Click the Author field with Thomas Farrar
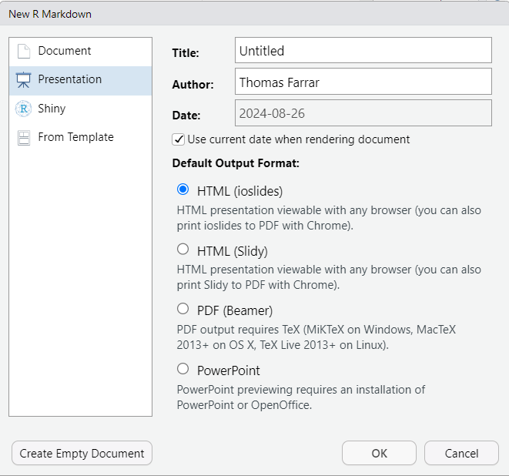This screenshot has width=509, height=476. click(x=363, y=82)
